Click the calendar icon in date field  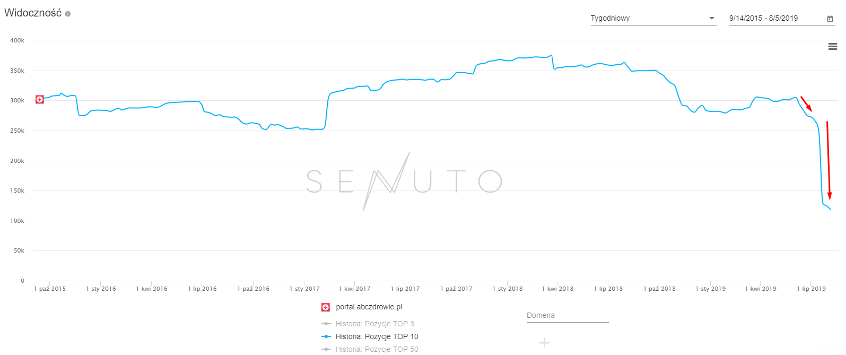point(830,19)
